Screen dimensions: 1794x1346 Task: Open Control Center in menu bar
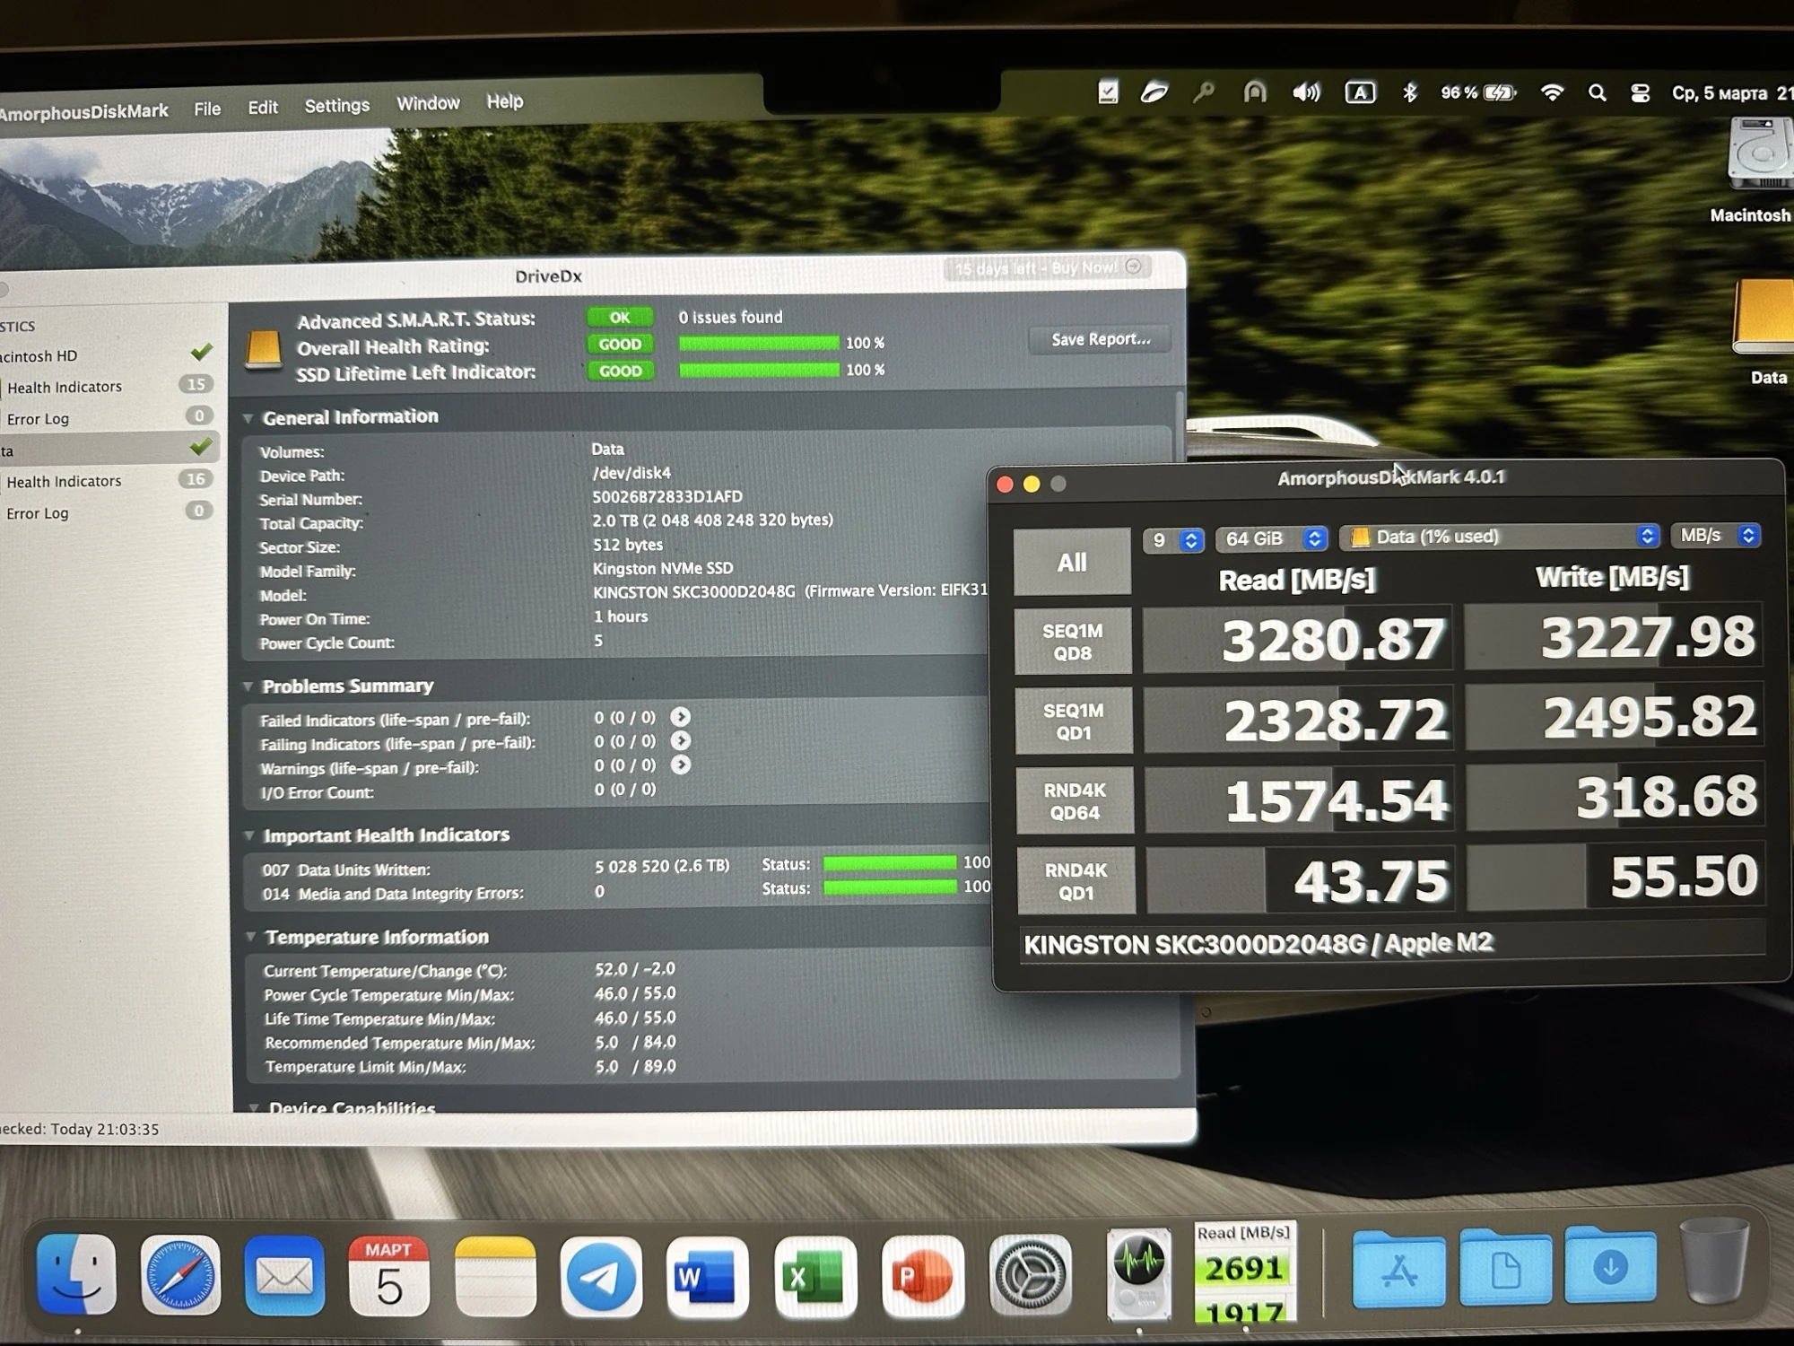click(x=1641, y=93)
